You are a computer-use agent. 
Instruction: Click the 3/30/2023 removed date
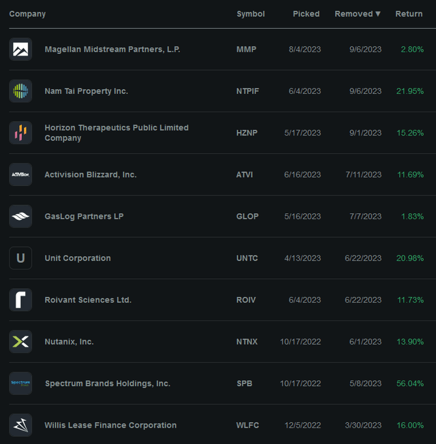coord(363,426)
